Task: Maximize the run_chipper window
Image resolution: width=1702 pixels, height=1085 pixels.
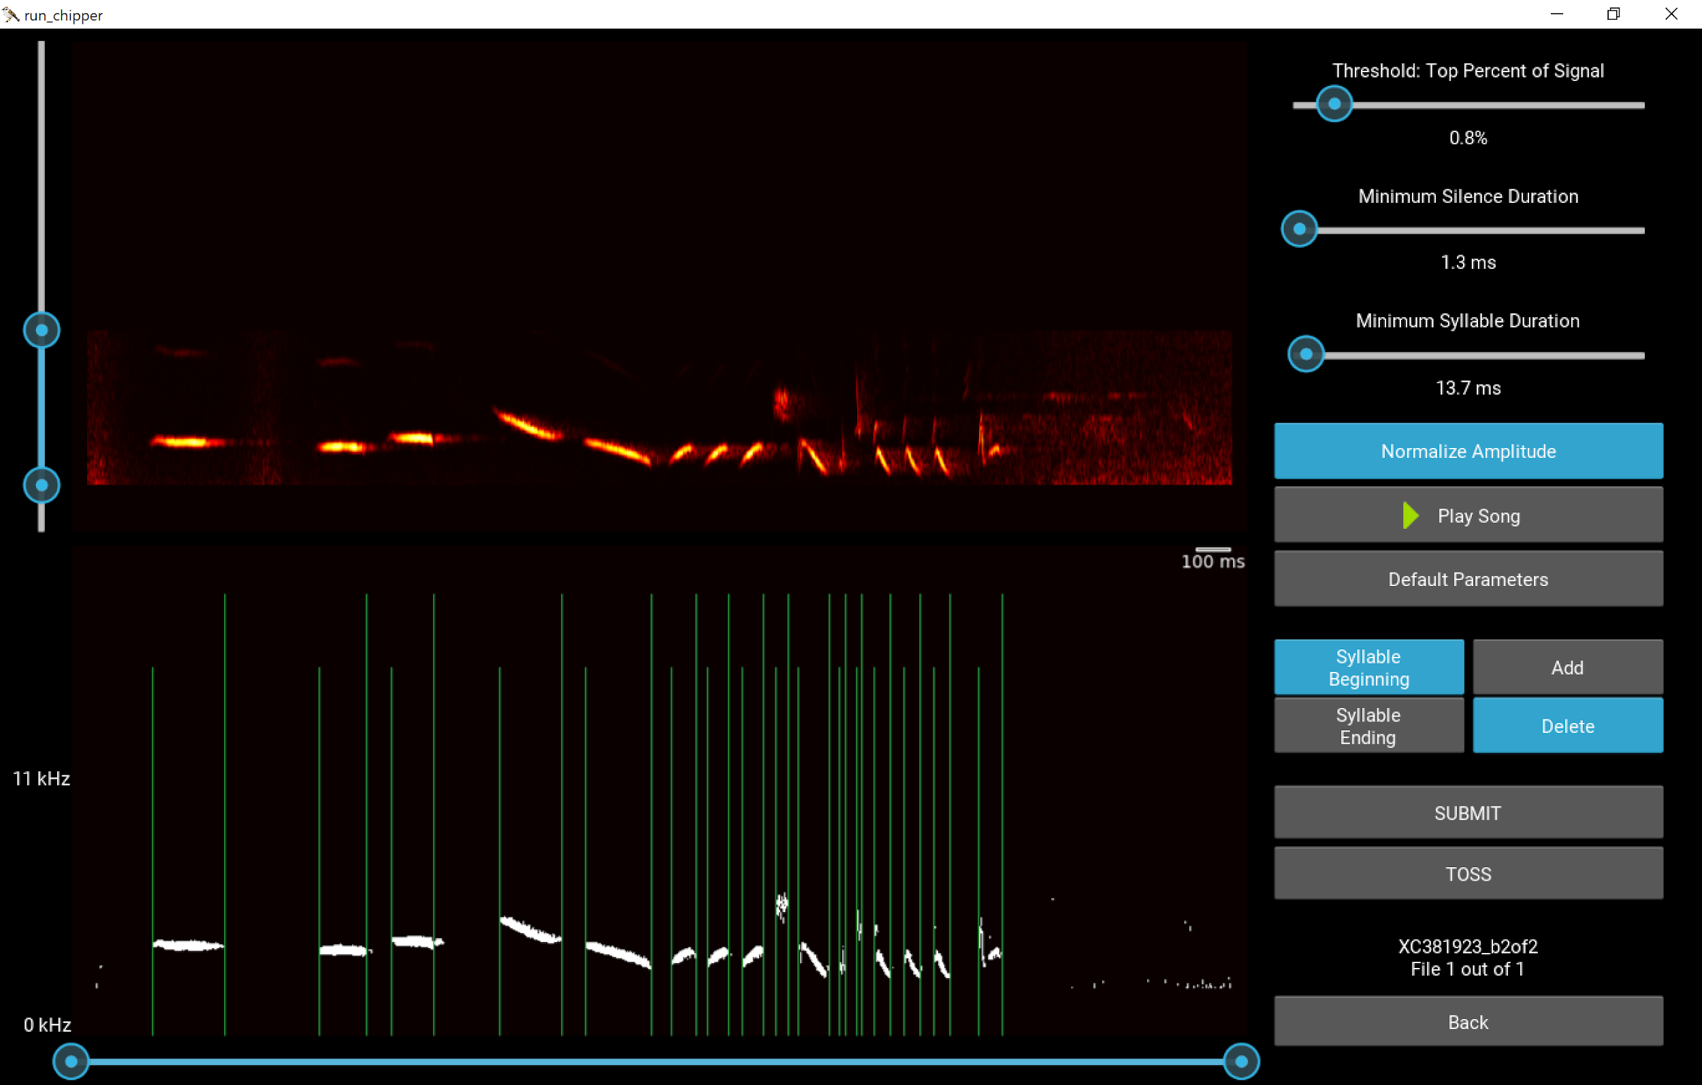Action: click(x=1613, y=14)
